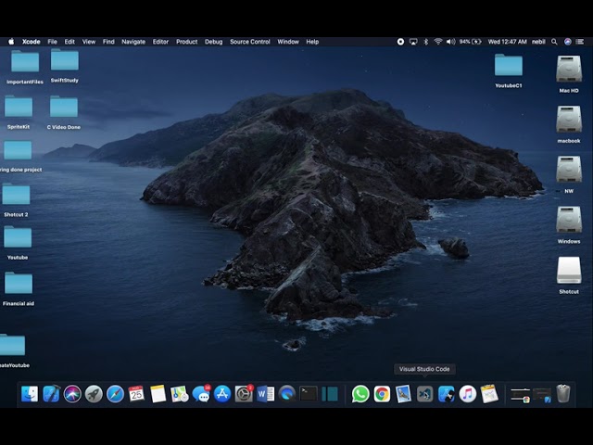The height and width of the screenshot is (445, 593).
Task: Open the File menu
Action: click(52, 42)
